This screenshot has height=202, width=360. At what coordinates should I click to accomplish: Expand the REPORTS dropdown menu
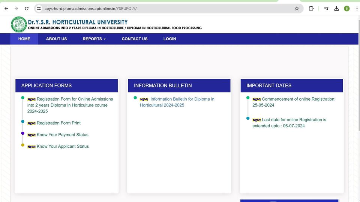[x=94, y=39]
